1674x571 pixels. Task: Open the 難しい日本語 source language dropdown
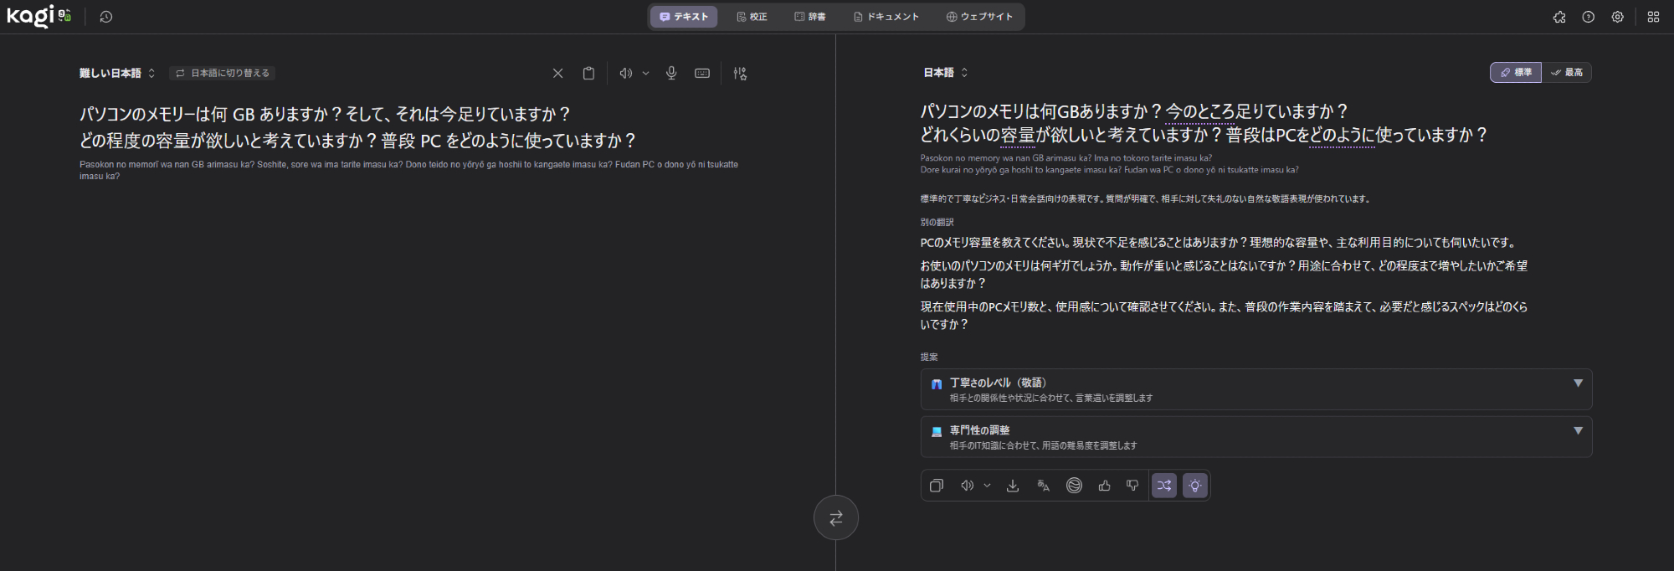point(117,74)
